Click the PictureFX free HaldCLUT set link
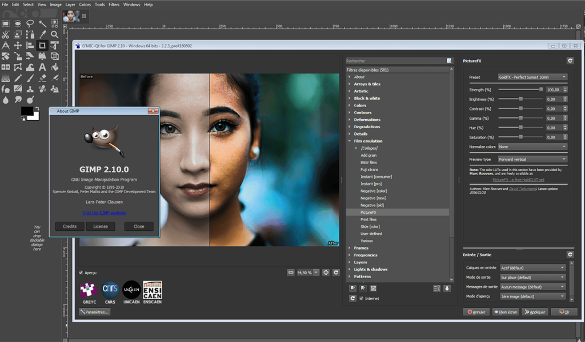This screenshot has width=585, height=342. pyautogui.click(x=518, y=180)
